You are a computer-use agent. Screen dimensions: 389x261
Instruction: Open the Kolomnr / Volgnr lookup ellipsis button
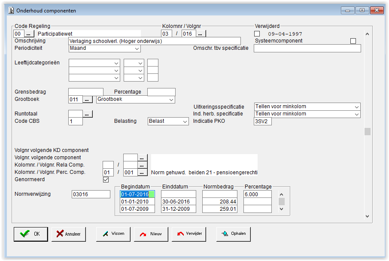[201, 34]
